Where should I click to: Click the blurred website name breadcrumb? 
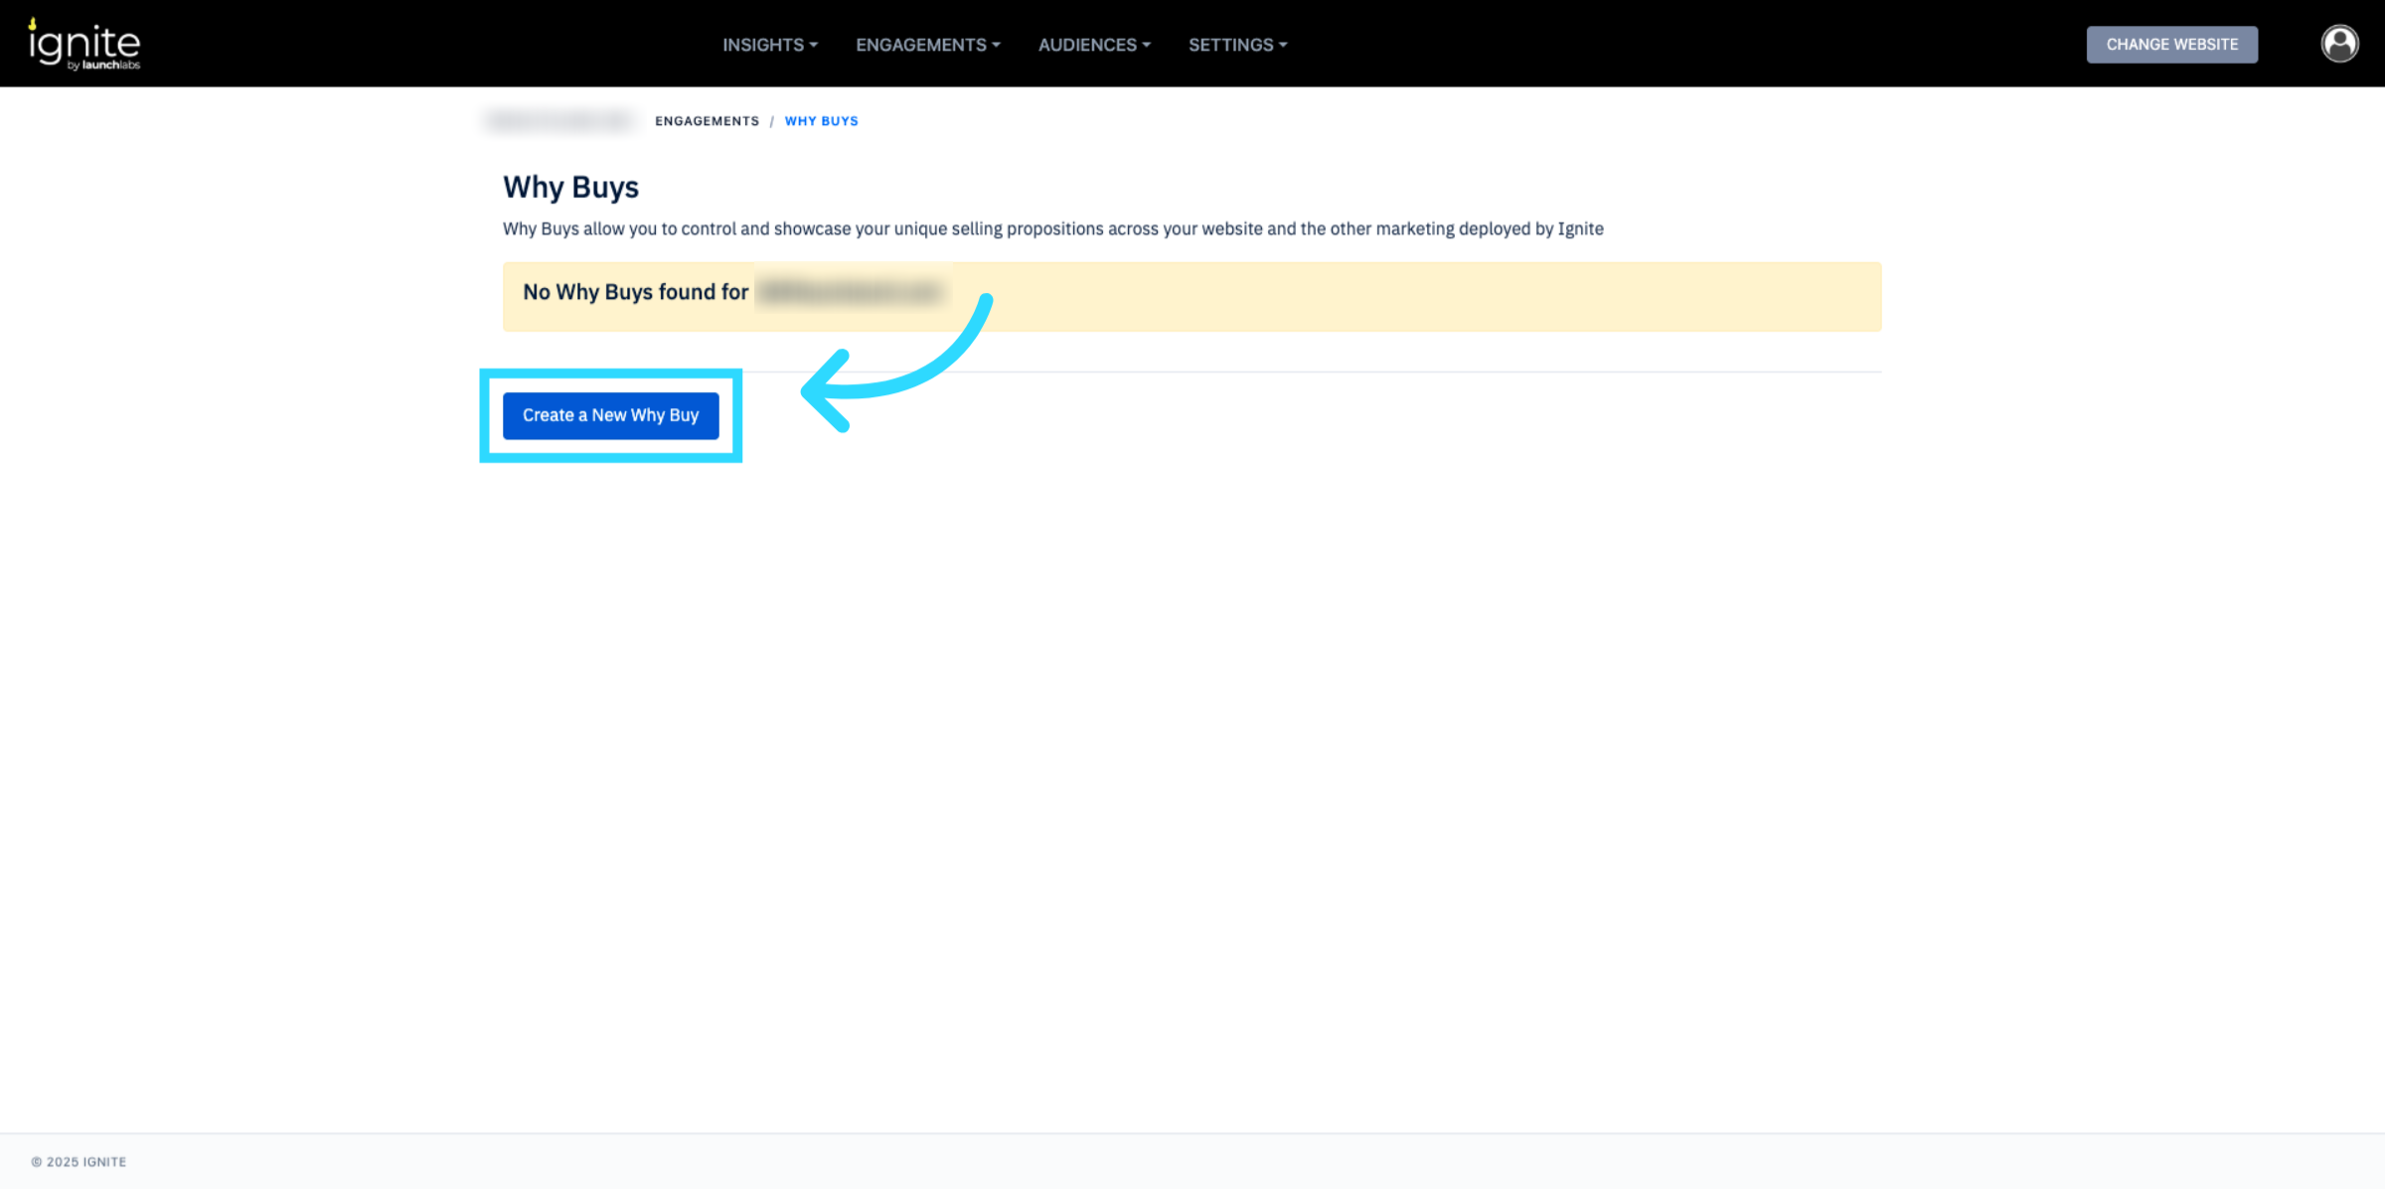click(x=559, y=121)
